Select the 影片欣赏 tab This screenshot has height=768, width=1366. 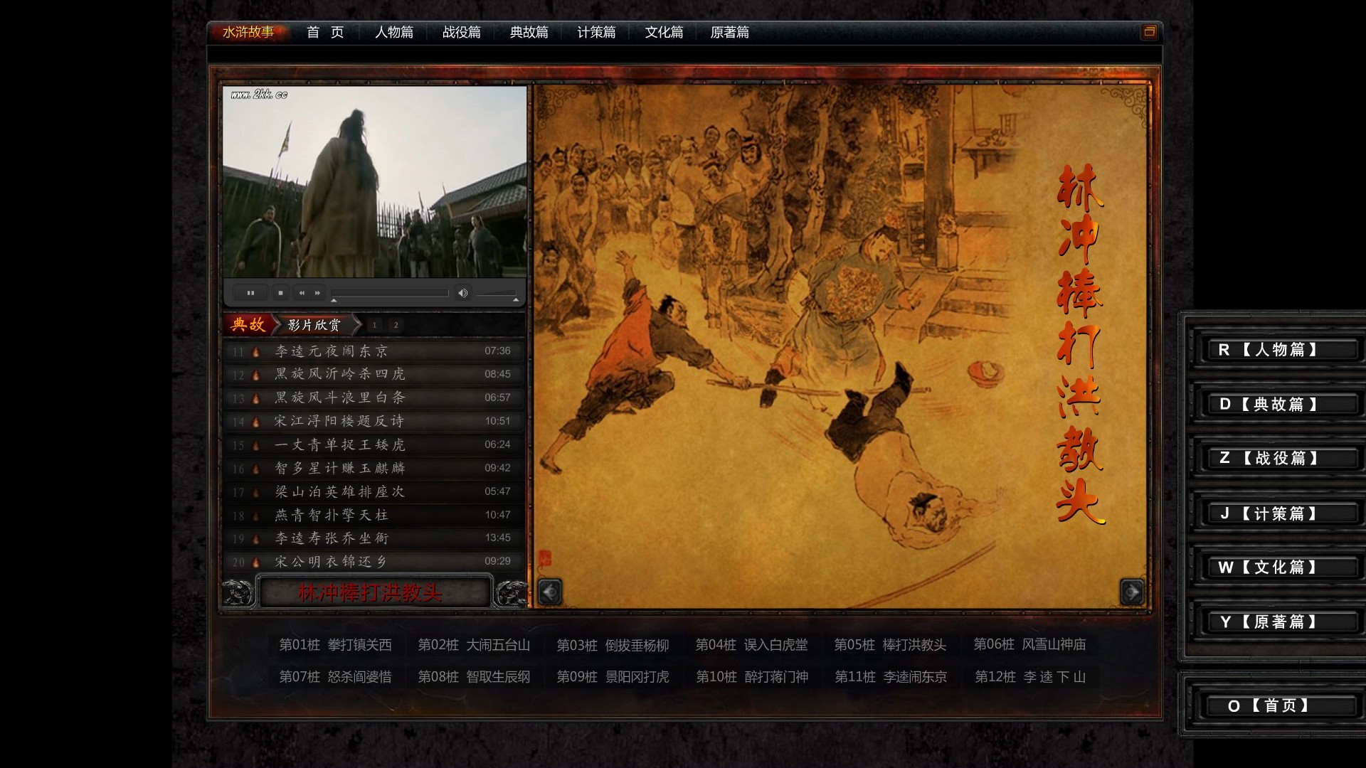tap(314, 325)
